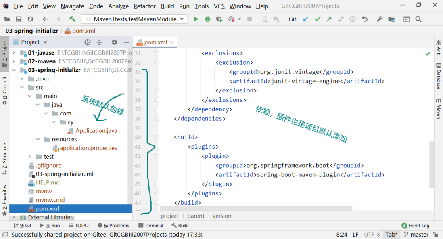Expand External Libraries node

tap(14, 217)
